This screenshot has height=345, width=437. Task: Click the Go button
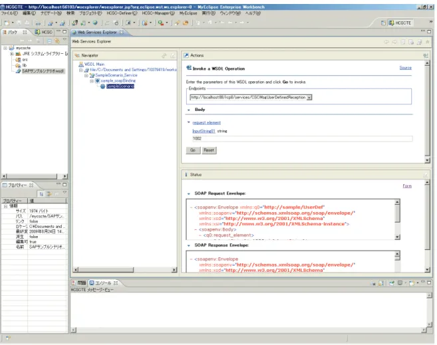tap(193, 150)
